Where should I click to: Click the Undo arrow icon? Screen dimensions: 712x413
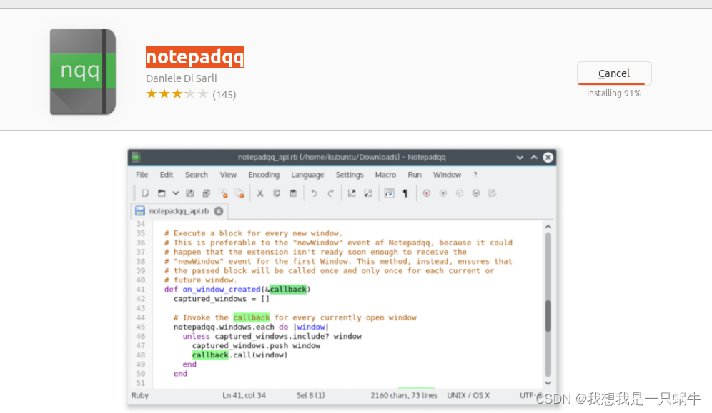click(314, 193)
